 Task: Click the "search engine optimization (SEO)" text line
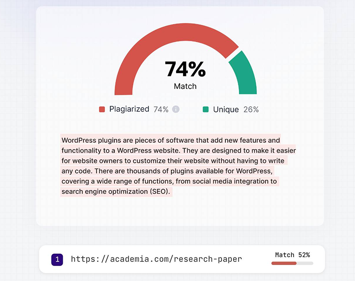coord(117,192)
